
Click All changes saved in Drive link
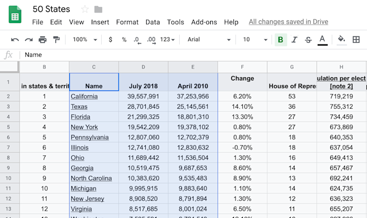288,22
